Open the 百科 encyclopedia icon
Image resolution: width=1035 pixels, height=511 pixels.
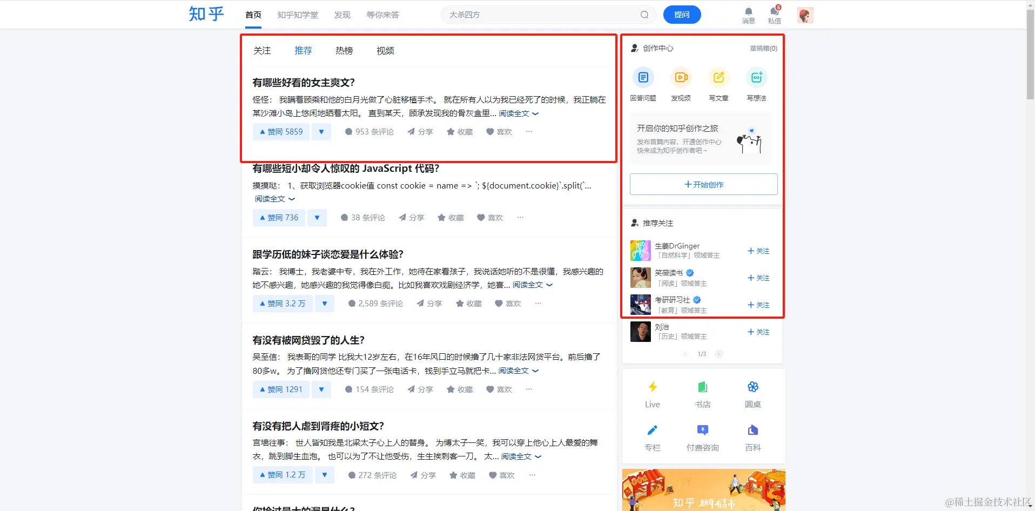point(752,430)
